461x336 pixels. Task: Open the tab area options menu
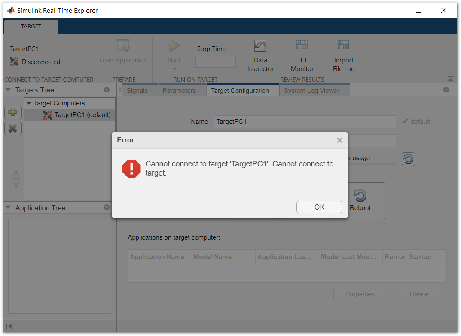coord(446,90)
